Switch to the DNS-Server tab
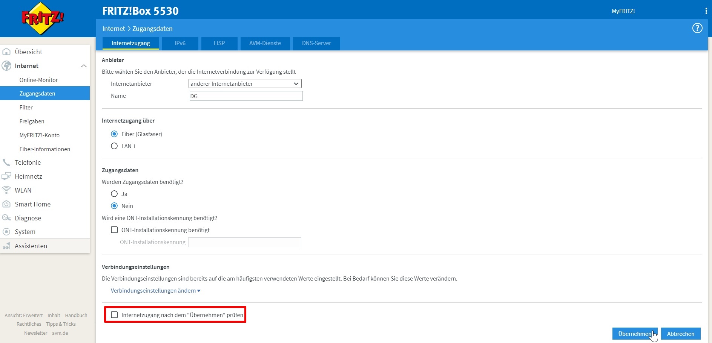712x343 pixels. [316, 43]
